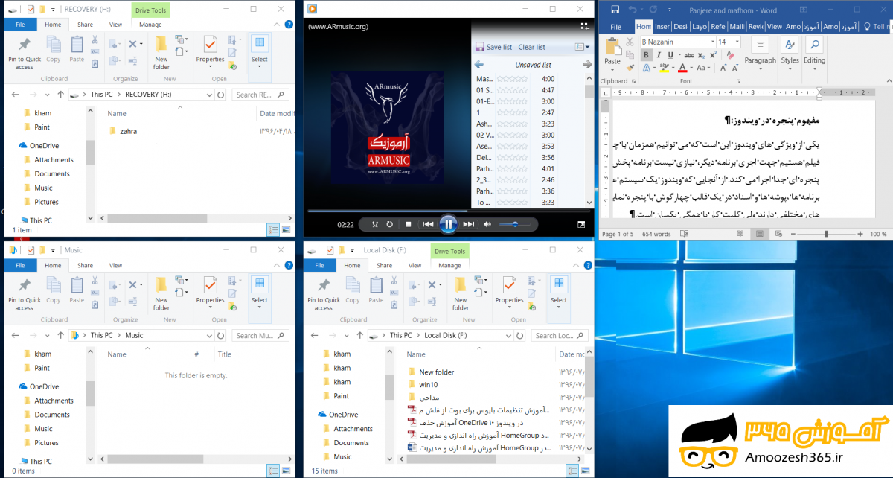Click Save list in media player
This screenshot has width=893, height=478.
point(499,47)
